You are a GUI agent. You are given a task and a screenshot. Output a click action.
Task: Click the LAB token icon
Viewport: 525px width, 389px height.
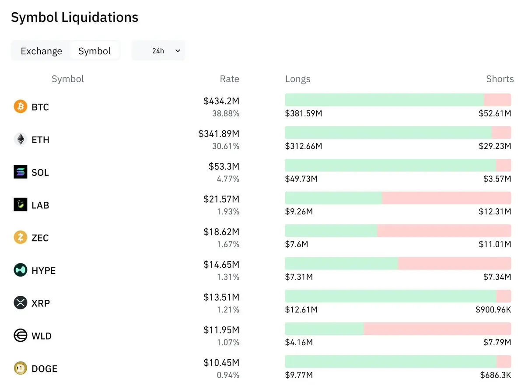[x=21, y=204]
